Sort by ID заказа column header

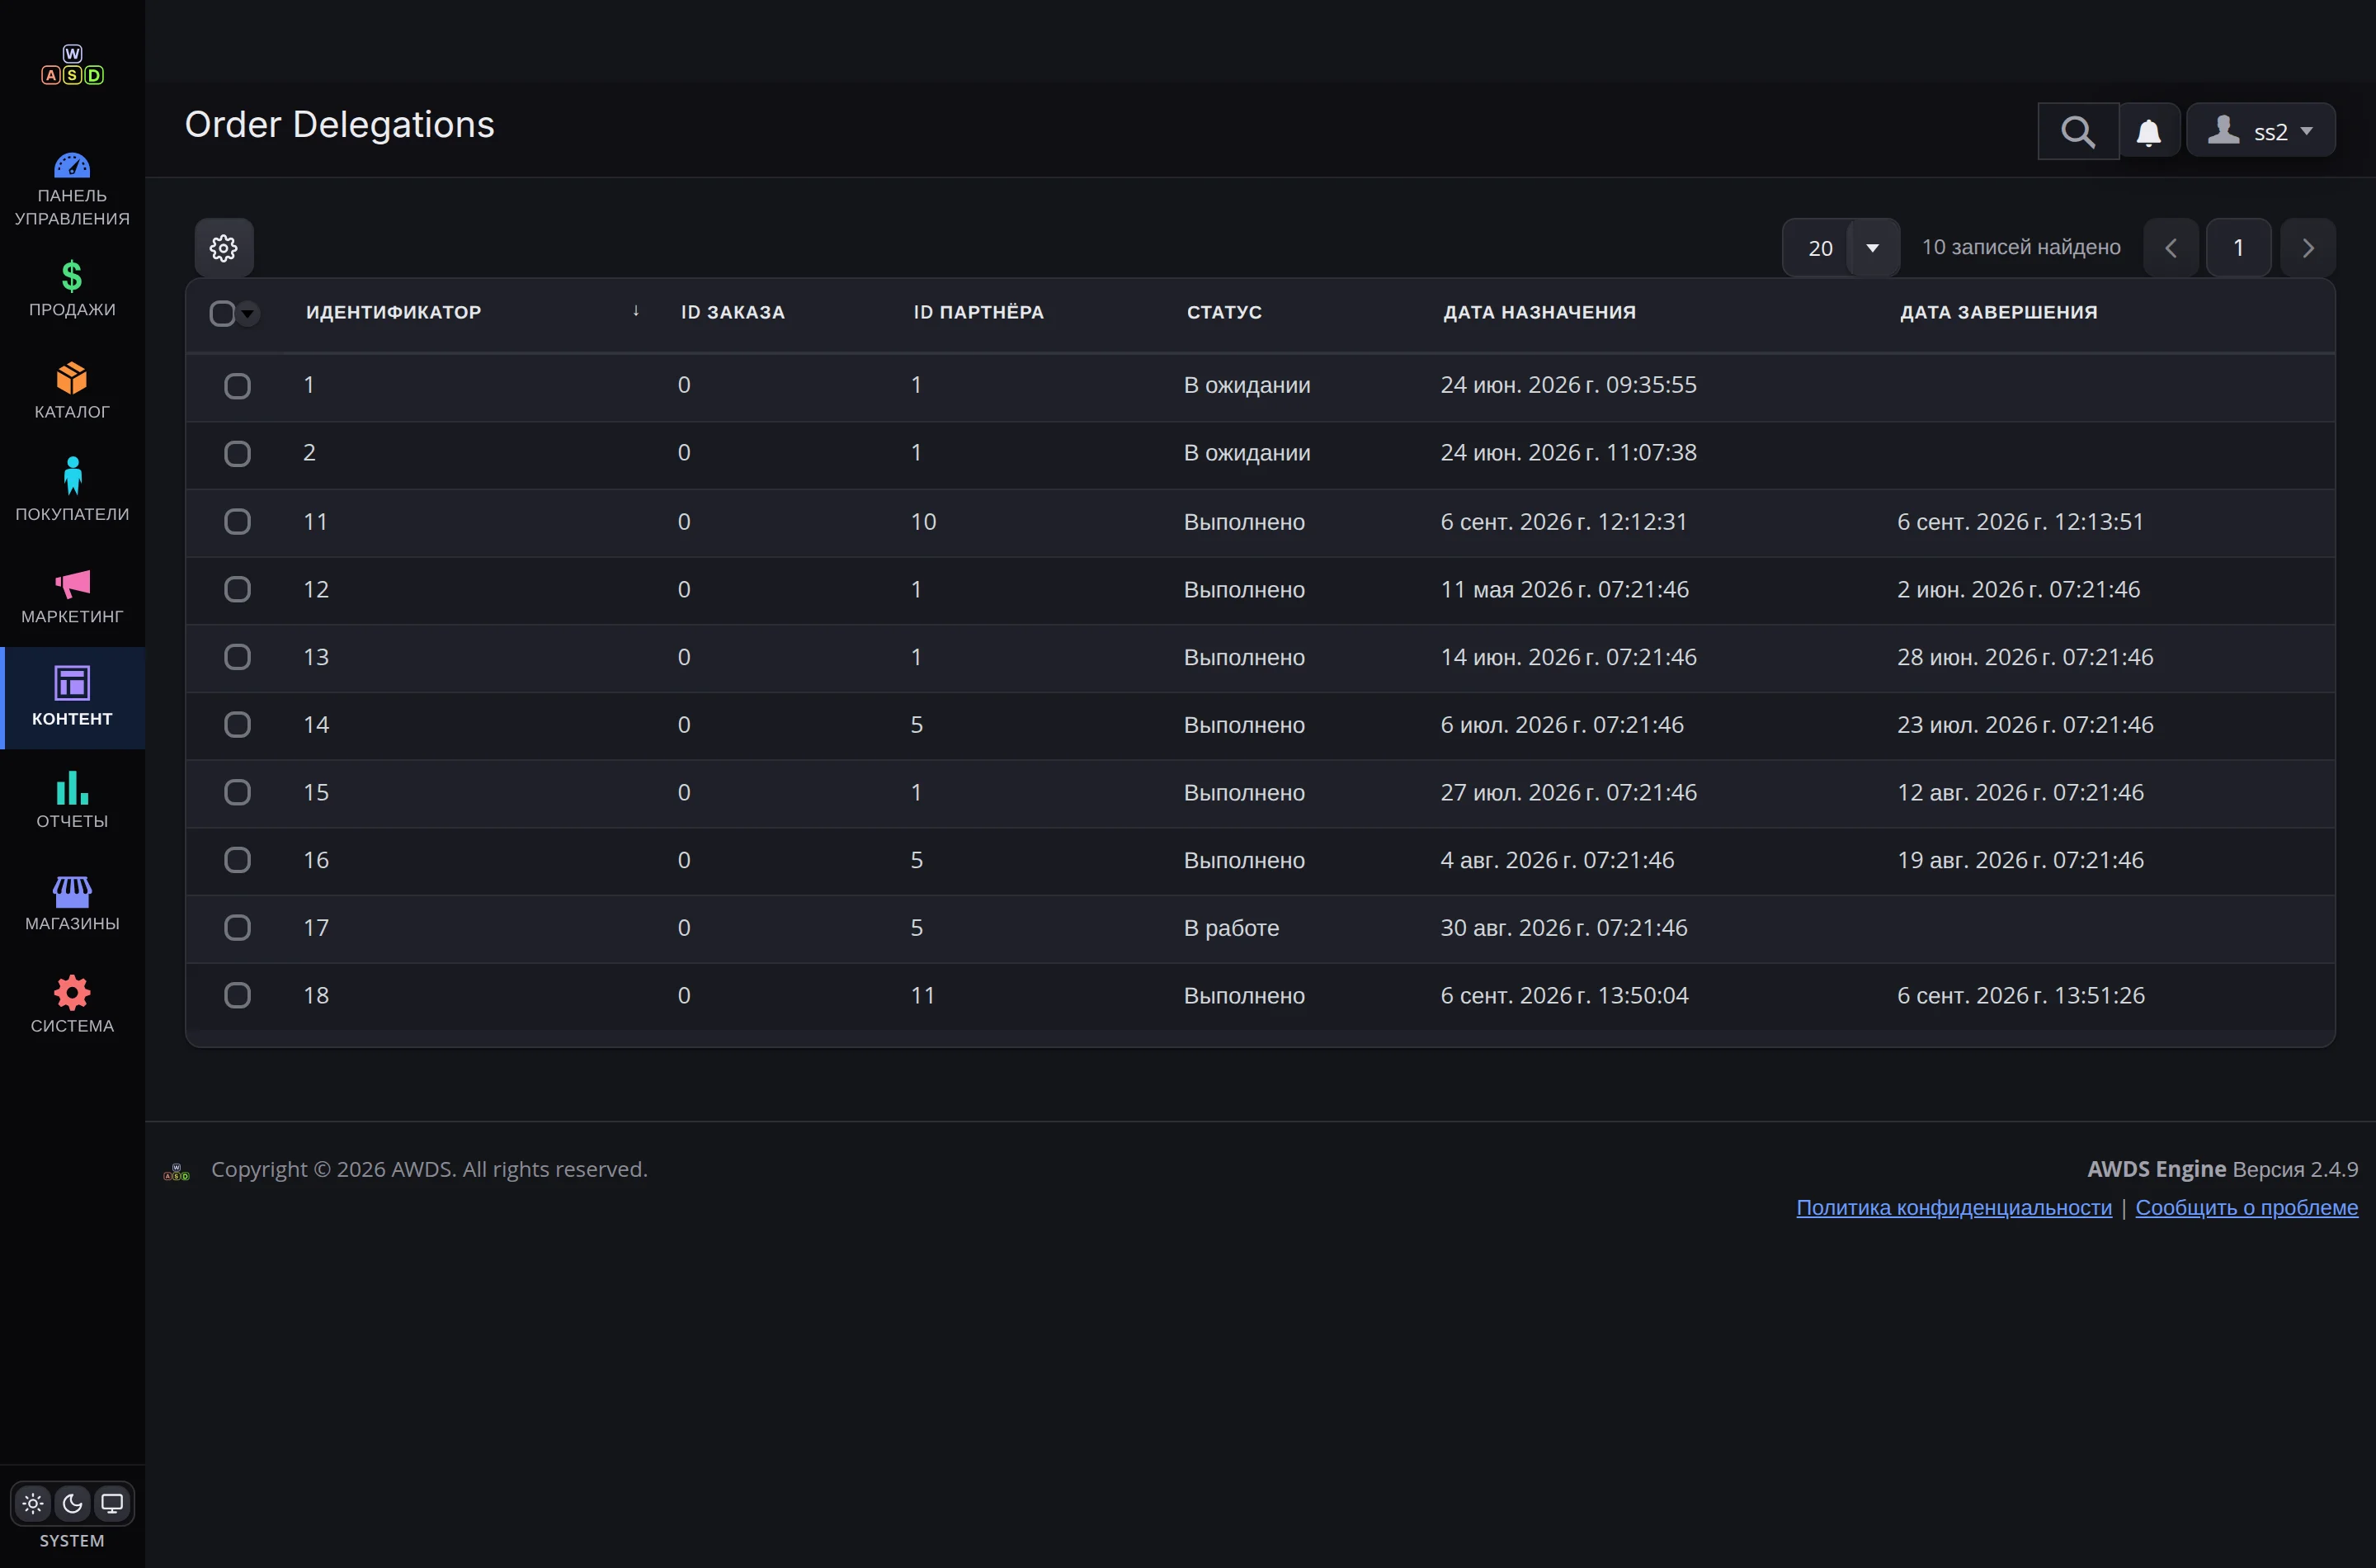[x=733, y=312]
